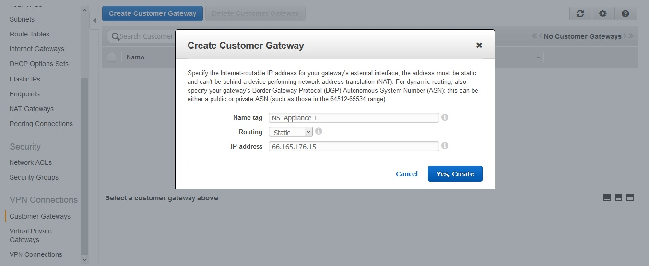649x266 pixels.
Task: Open the Routing Static dropdown
Action: [291, 132]
